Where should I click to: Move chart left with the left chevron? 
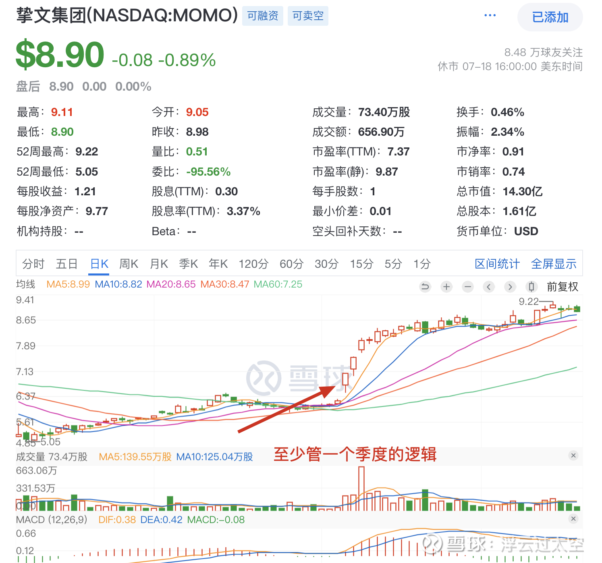pyautogui.click(x=489, y=287)
